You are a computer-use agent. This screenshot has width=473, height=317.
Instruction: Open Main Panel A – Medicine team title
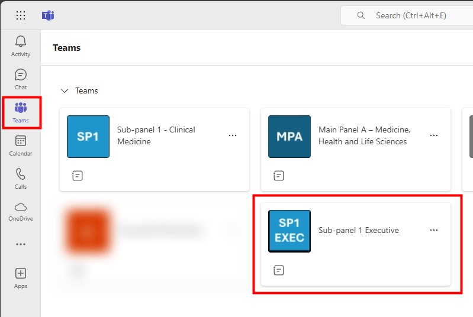363,135
